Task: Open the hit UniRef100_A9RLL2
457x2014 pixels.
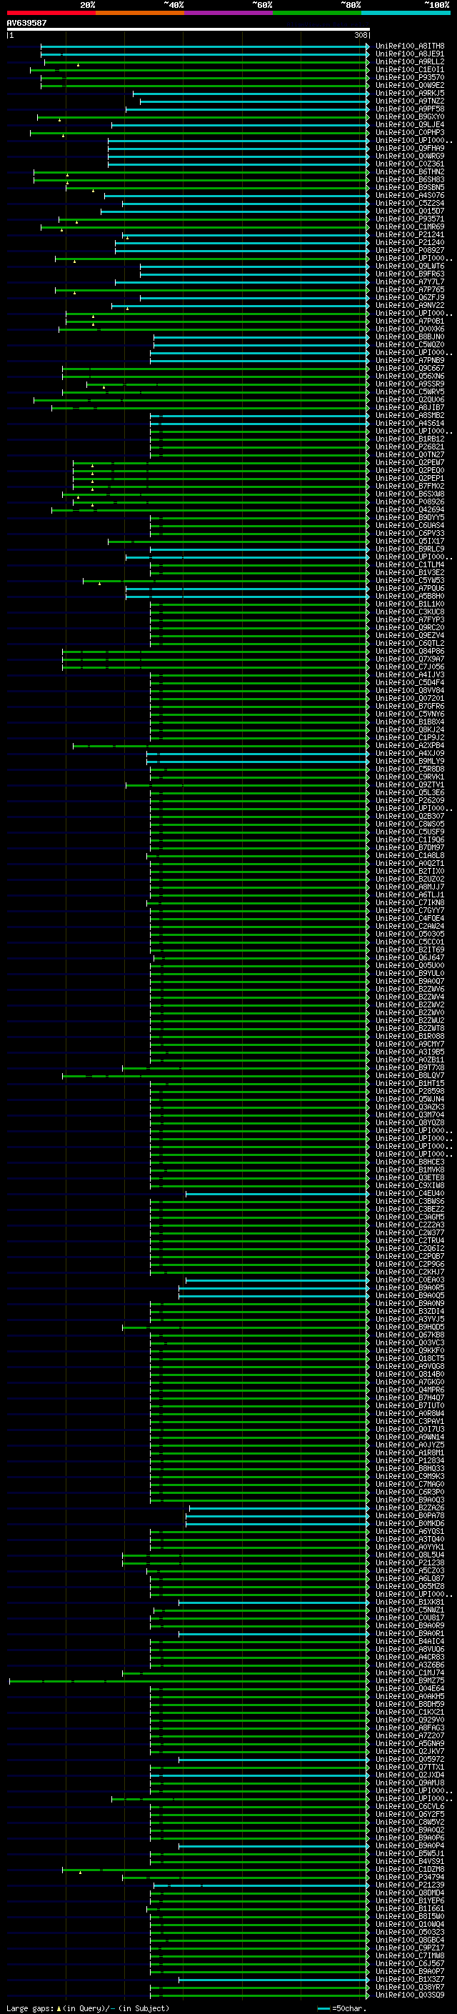Action: click(410, 61)
